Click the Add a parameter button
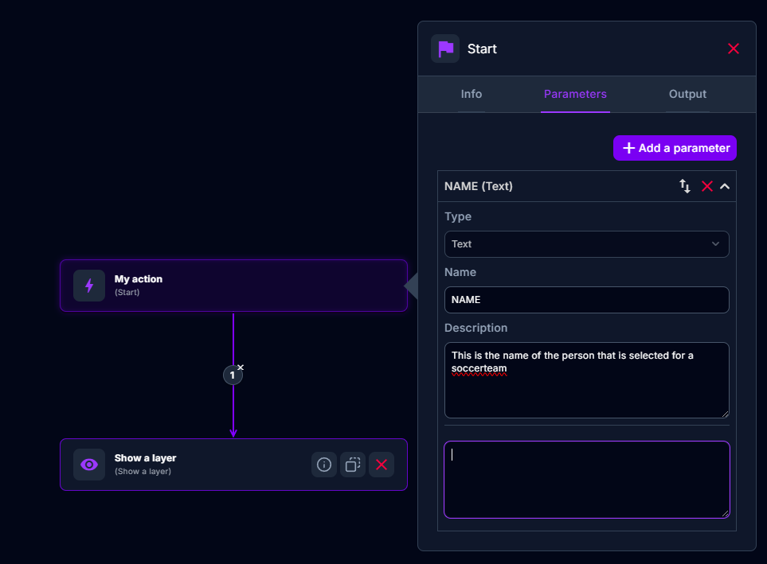The image size is (767, 564). 675,148
